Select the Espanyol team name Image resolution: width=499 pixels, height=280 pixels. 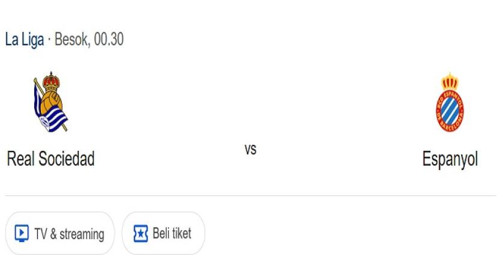pyautogui.click(x=450, y=159)
